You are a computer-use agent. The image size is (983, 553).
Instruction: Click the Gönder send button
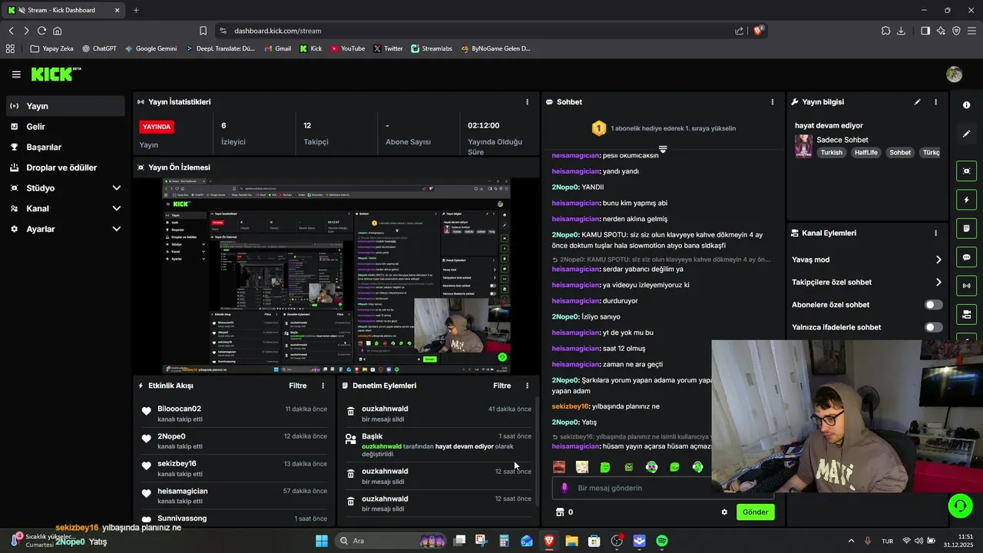(755, 512)
